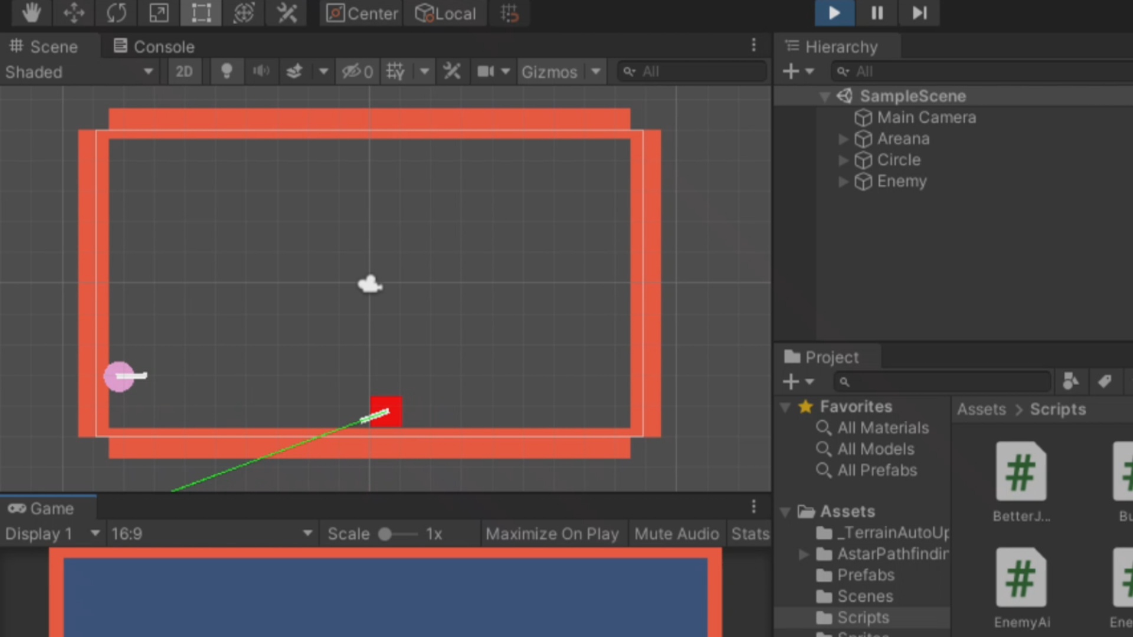Select the Hand tool
The image size is (1133, 637).
pos(31,13)
